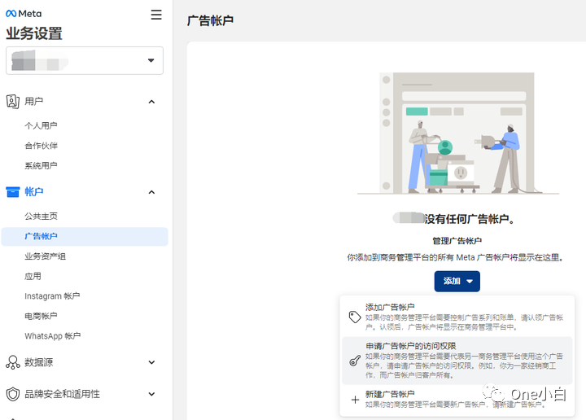The image size is (586, 420).
Task: Click the 管理广告帐户 subheading
Action: coord(457,241)
